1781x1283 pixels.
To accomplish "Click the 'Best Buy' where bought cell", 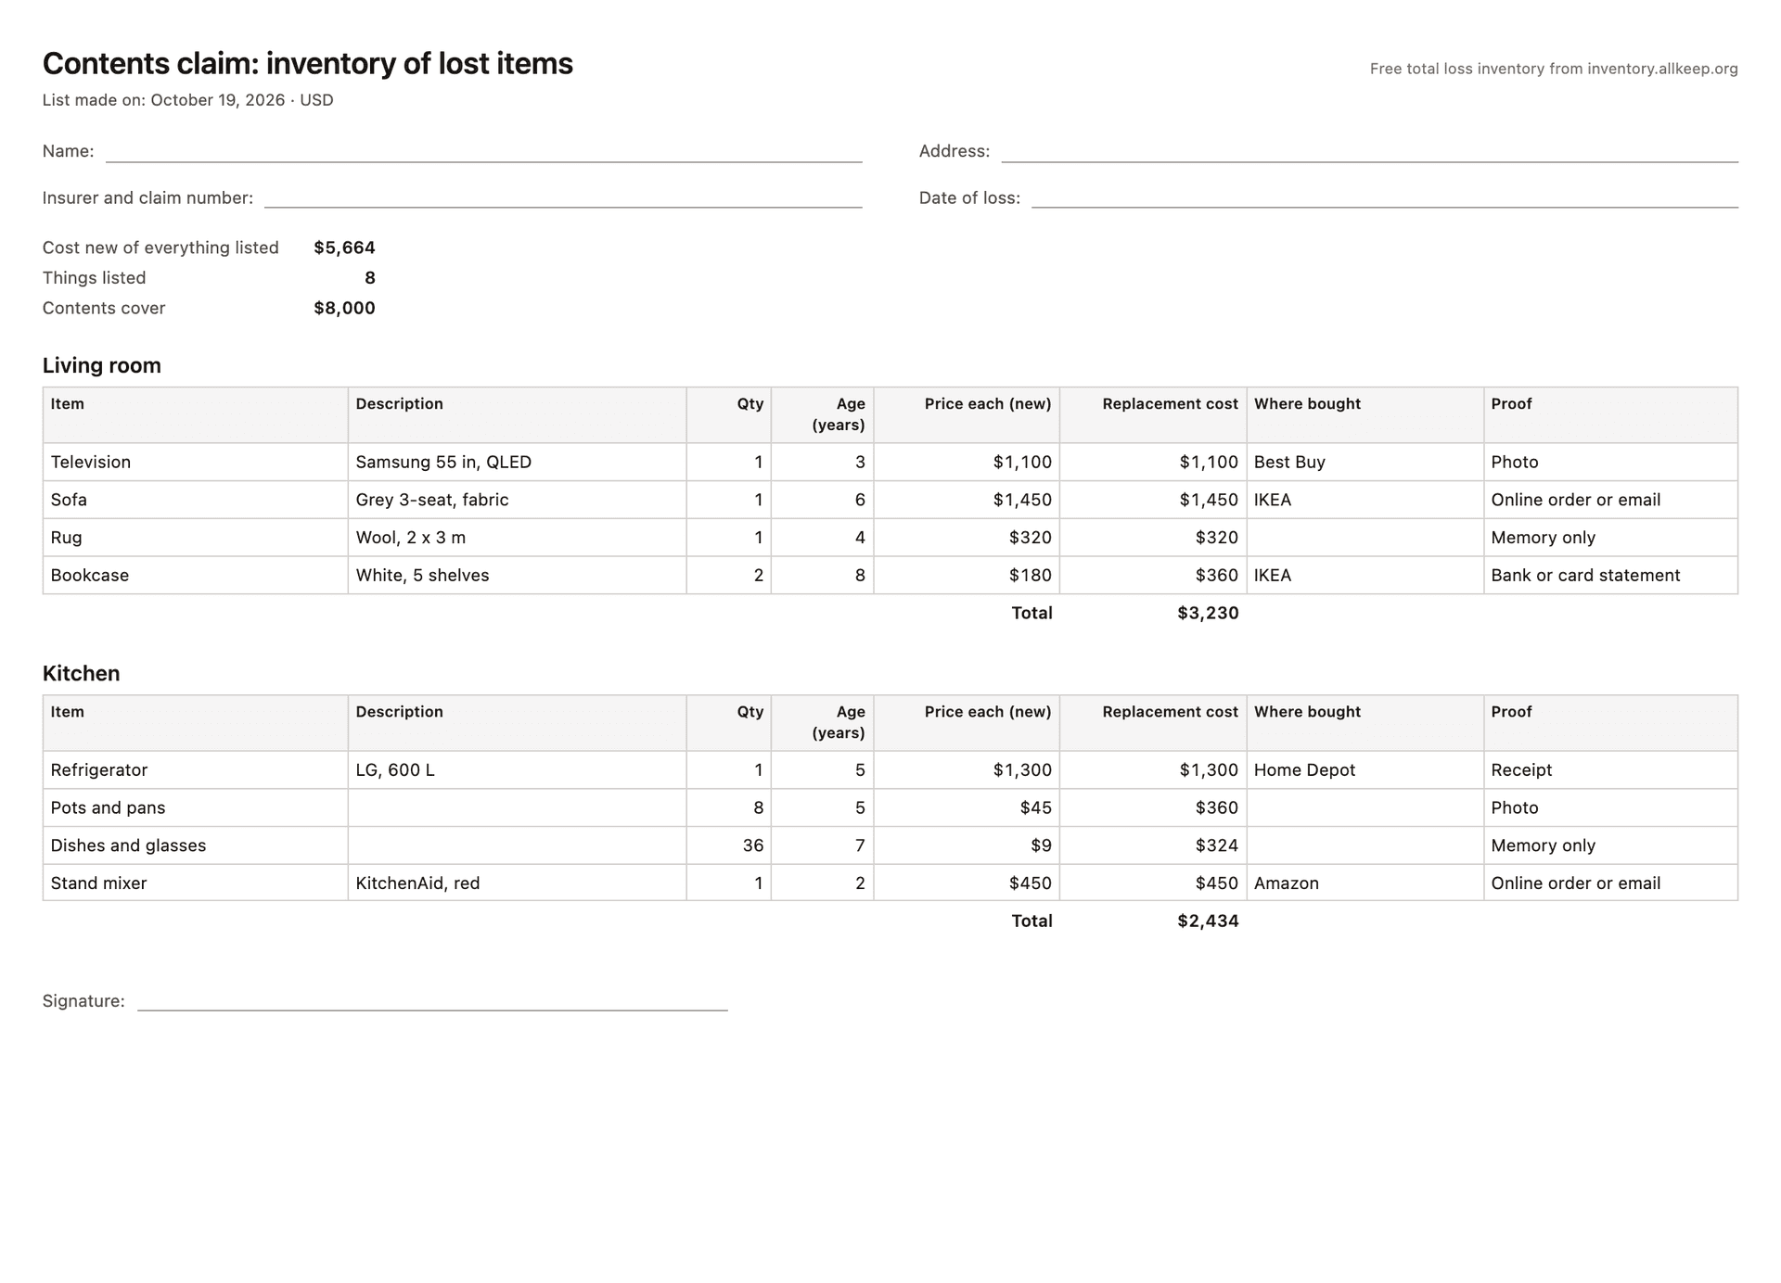I will tap(1365, 462).
